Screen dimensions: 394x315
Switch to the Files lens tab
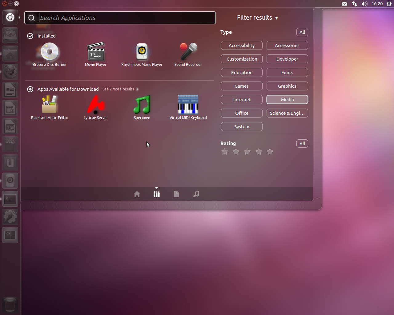coord(176,194)
